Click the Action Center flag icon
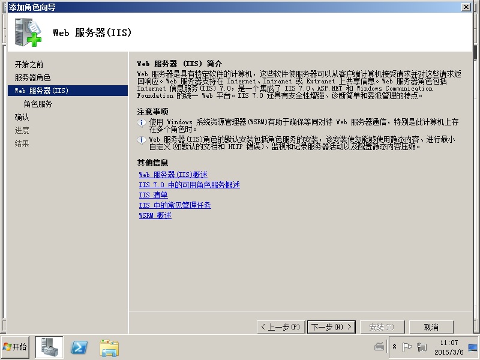This screenshot has width=480, height=360. 407,347
